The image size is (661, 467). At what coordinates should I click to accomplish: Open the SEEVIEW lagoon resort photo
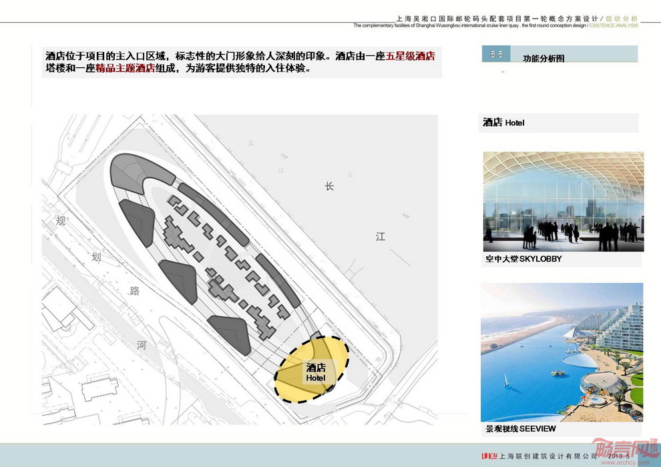(x=562, y=352)
